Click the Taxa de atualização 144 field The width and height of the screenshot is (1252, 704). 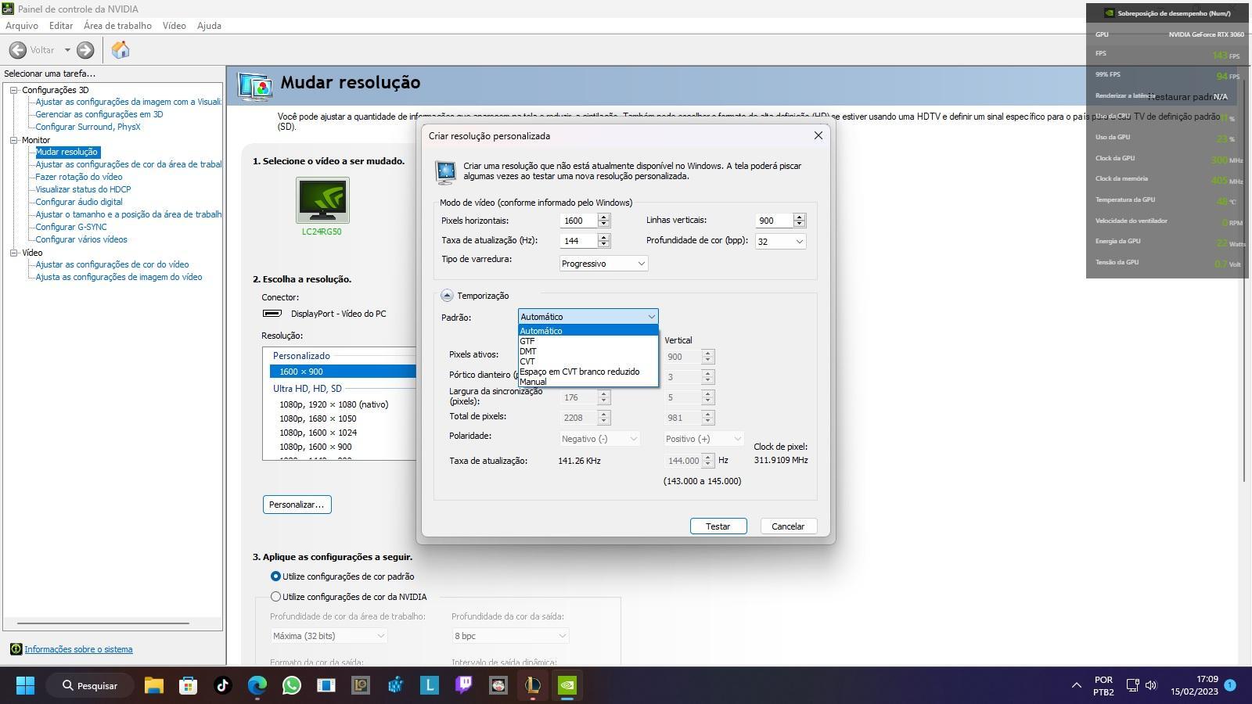click(x=578, y=241)
